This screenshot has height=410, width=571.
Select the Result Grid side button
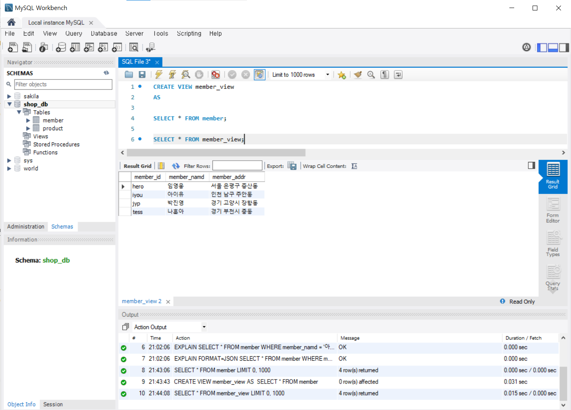(553, 177)
